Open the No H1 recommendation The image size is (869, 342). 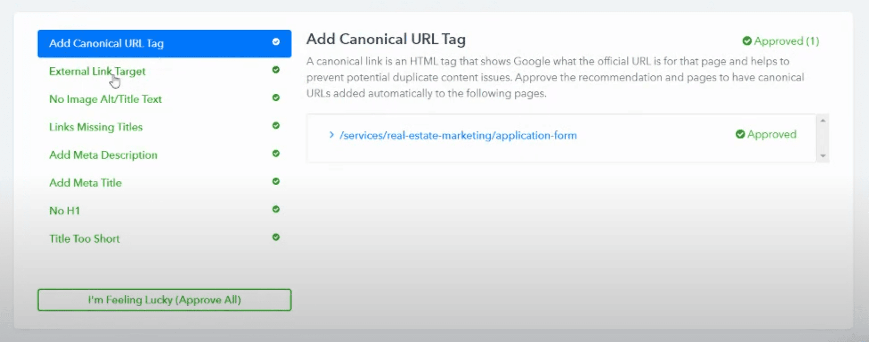(64, 210)
